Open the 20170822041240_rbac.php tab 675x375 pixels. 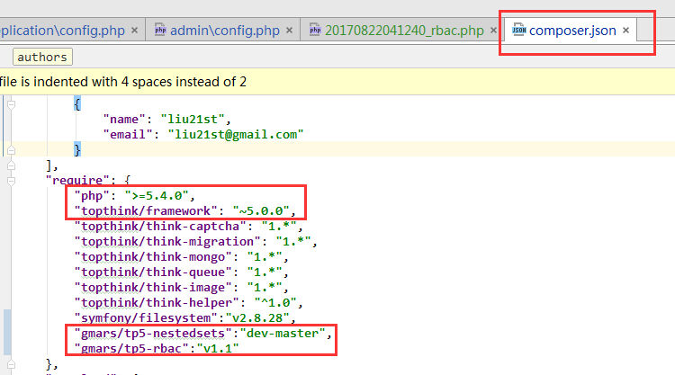407,31
